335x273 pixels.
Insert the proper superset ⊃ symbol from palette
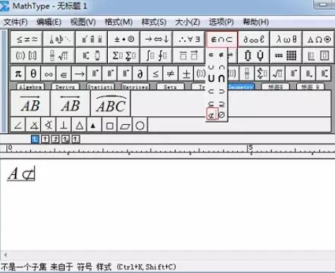pos(221,92)
